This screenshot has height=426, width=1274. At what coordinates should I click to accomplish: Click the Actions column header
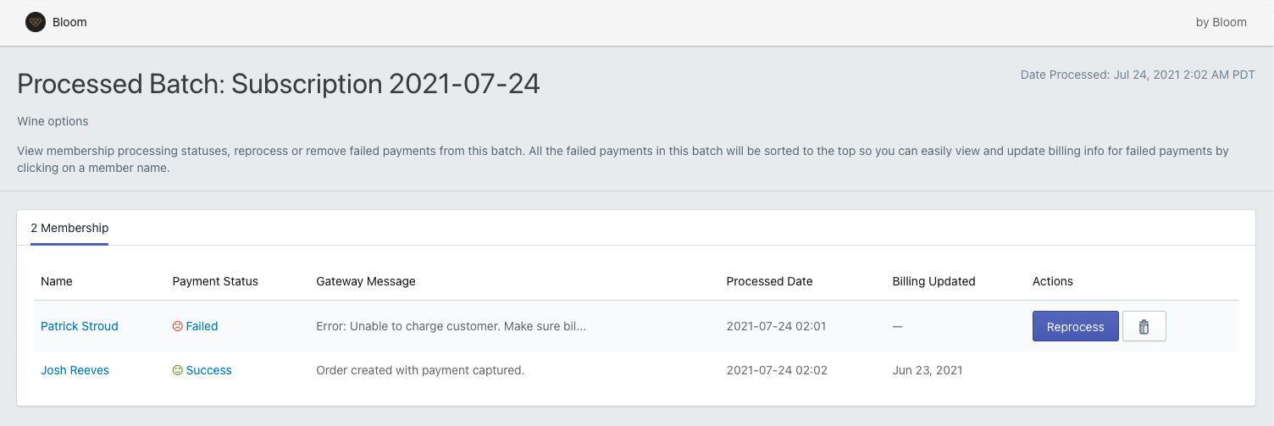tap(1053, 281)
